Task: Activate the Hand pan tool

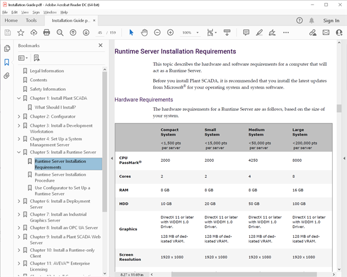Action: 144,32
